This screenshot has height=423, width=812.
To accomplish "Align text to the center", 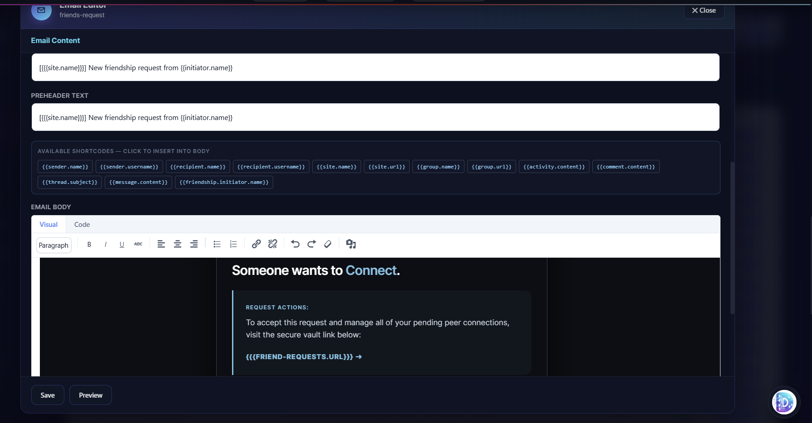I will point(177,244).
